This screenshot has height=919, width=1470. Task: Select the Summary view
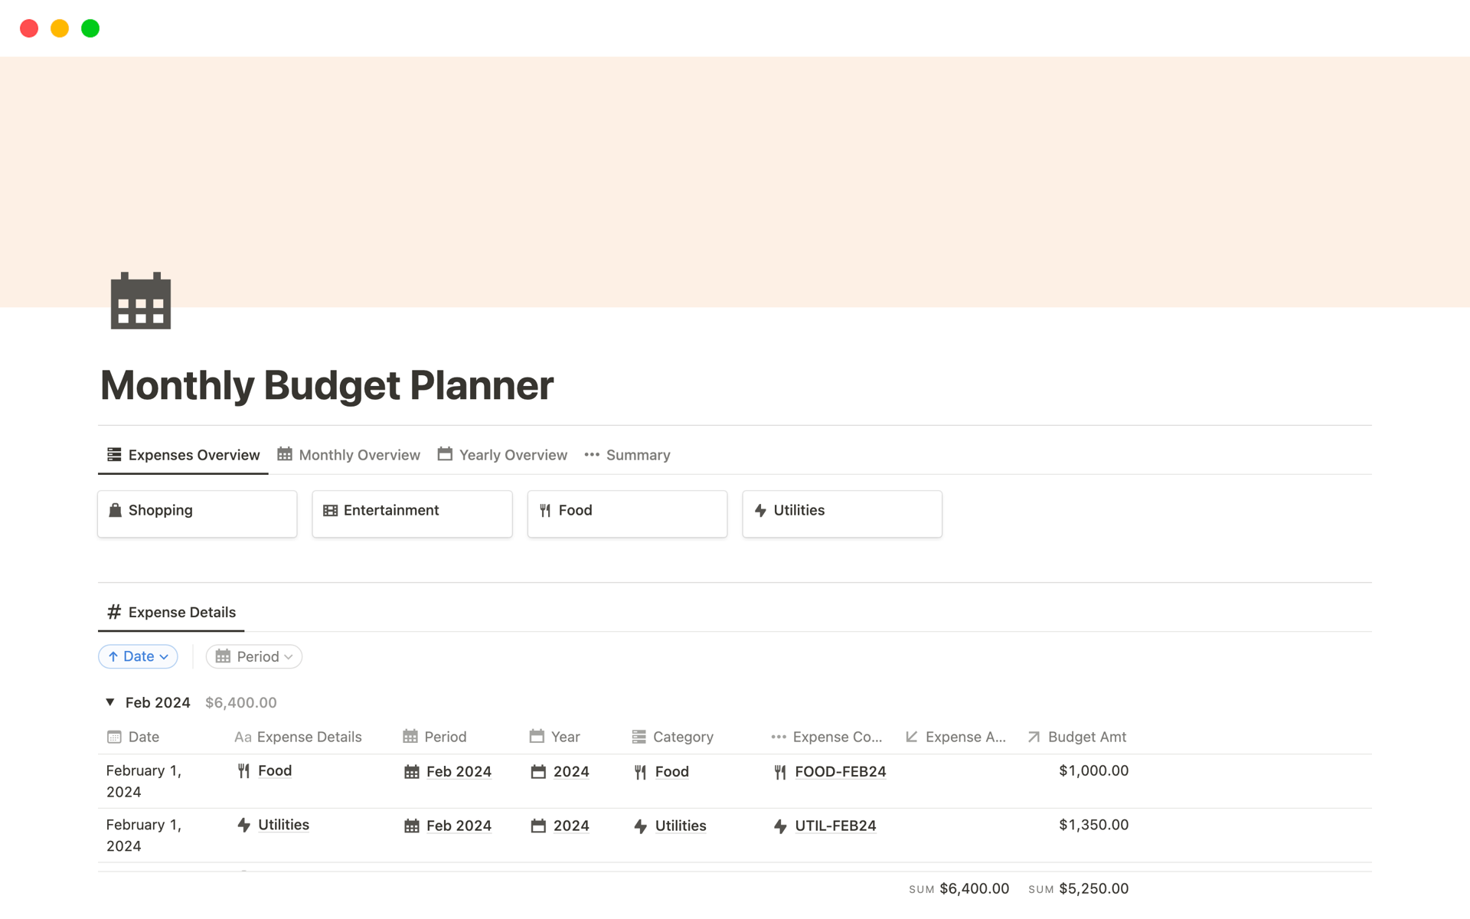pyautogui.click(x=638, y=454)
